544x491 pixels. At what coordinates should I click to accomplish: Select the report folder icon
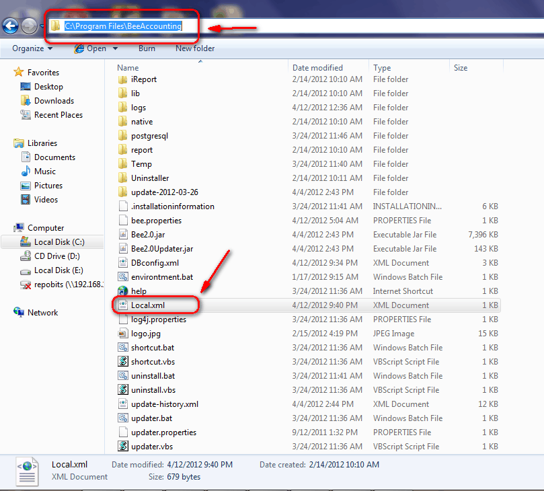coord(122,150)
